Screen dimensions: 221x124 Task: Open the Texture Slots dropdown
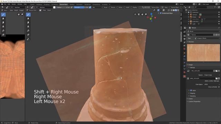tap(156, 7)
